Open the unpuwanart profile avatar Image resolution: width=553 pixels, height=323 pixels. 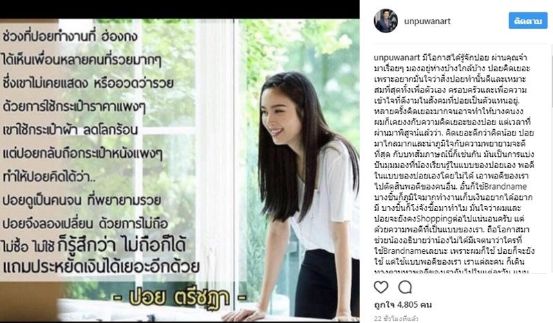386,21
